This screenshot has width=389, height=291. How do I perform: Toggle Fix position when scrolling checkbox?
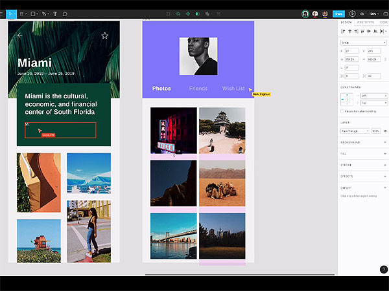click(x=342, y=111)
